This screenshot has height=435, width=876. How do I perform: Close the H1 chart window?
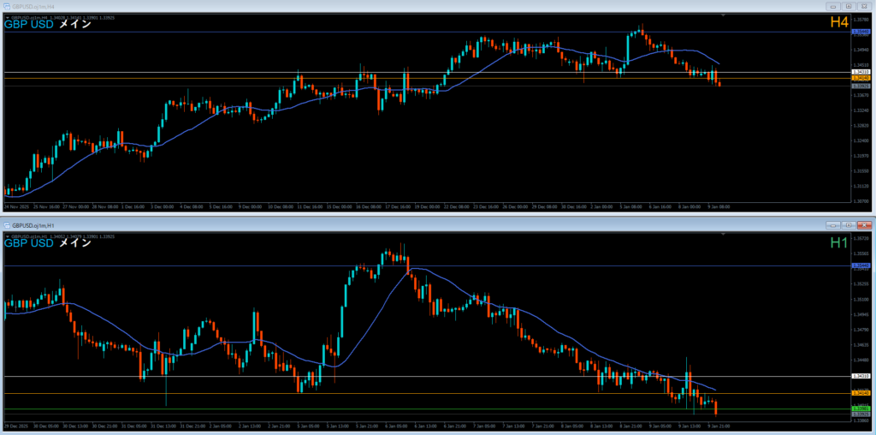(x=863, y=224)
